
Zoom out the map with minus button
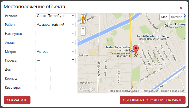83,33
